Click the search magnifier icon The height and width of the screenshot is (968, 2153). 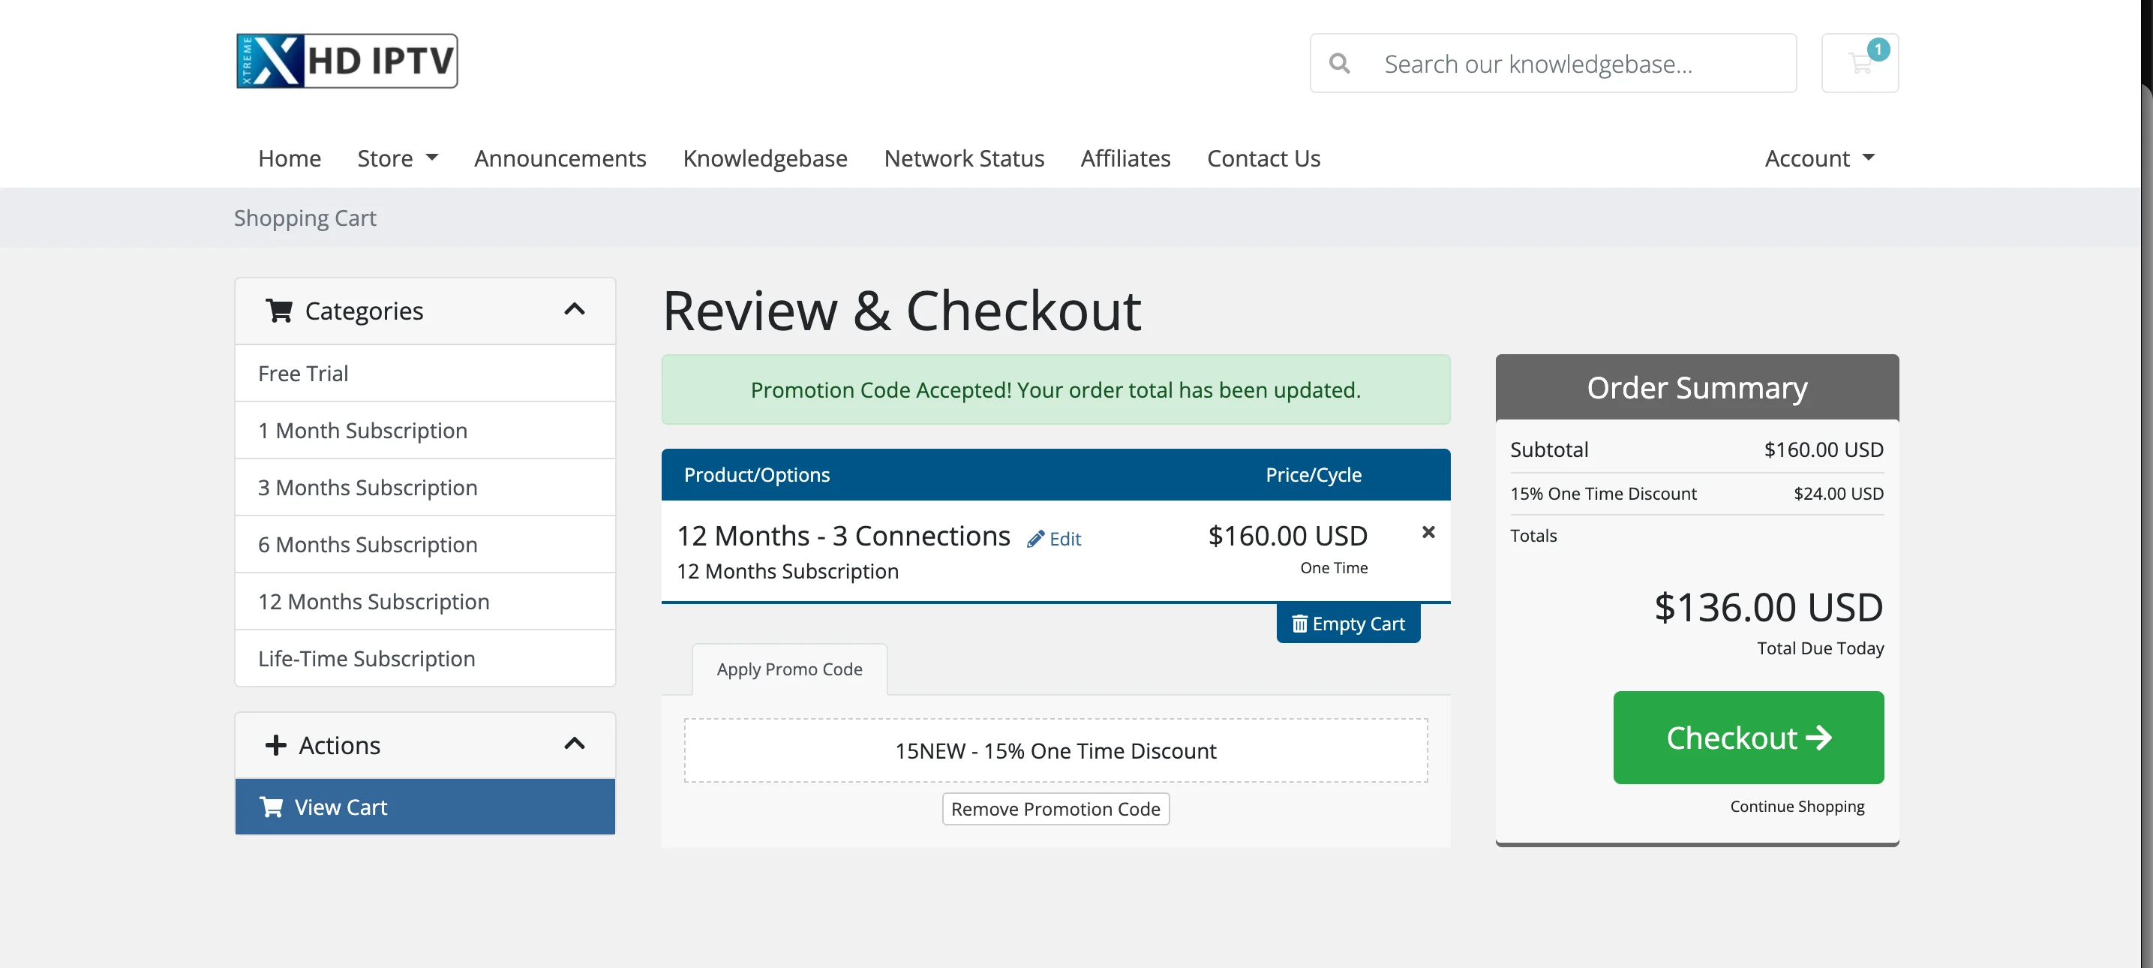[x=1339, y=64]
